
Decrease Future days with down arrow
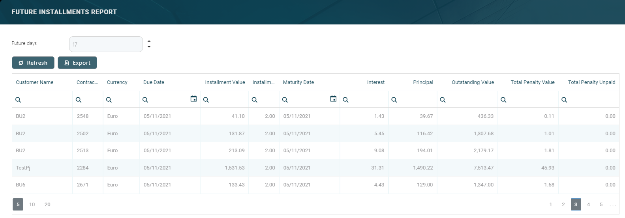click(x=149, y=47)
